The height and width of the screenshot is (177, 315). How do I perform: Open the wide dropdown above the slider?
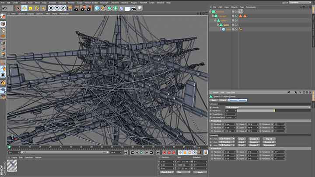click(268, 108)
